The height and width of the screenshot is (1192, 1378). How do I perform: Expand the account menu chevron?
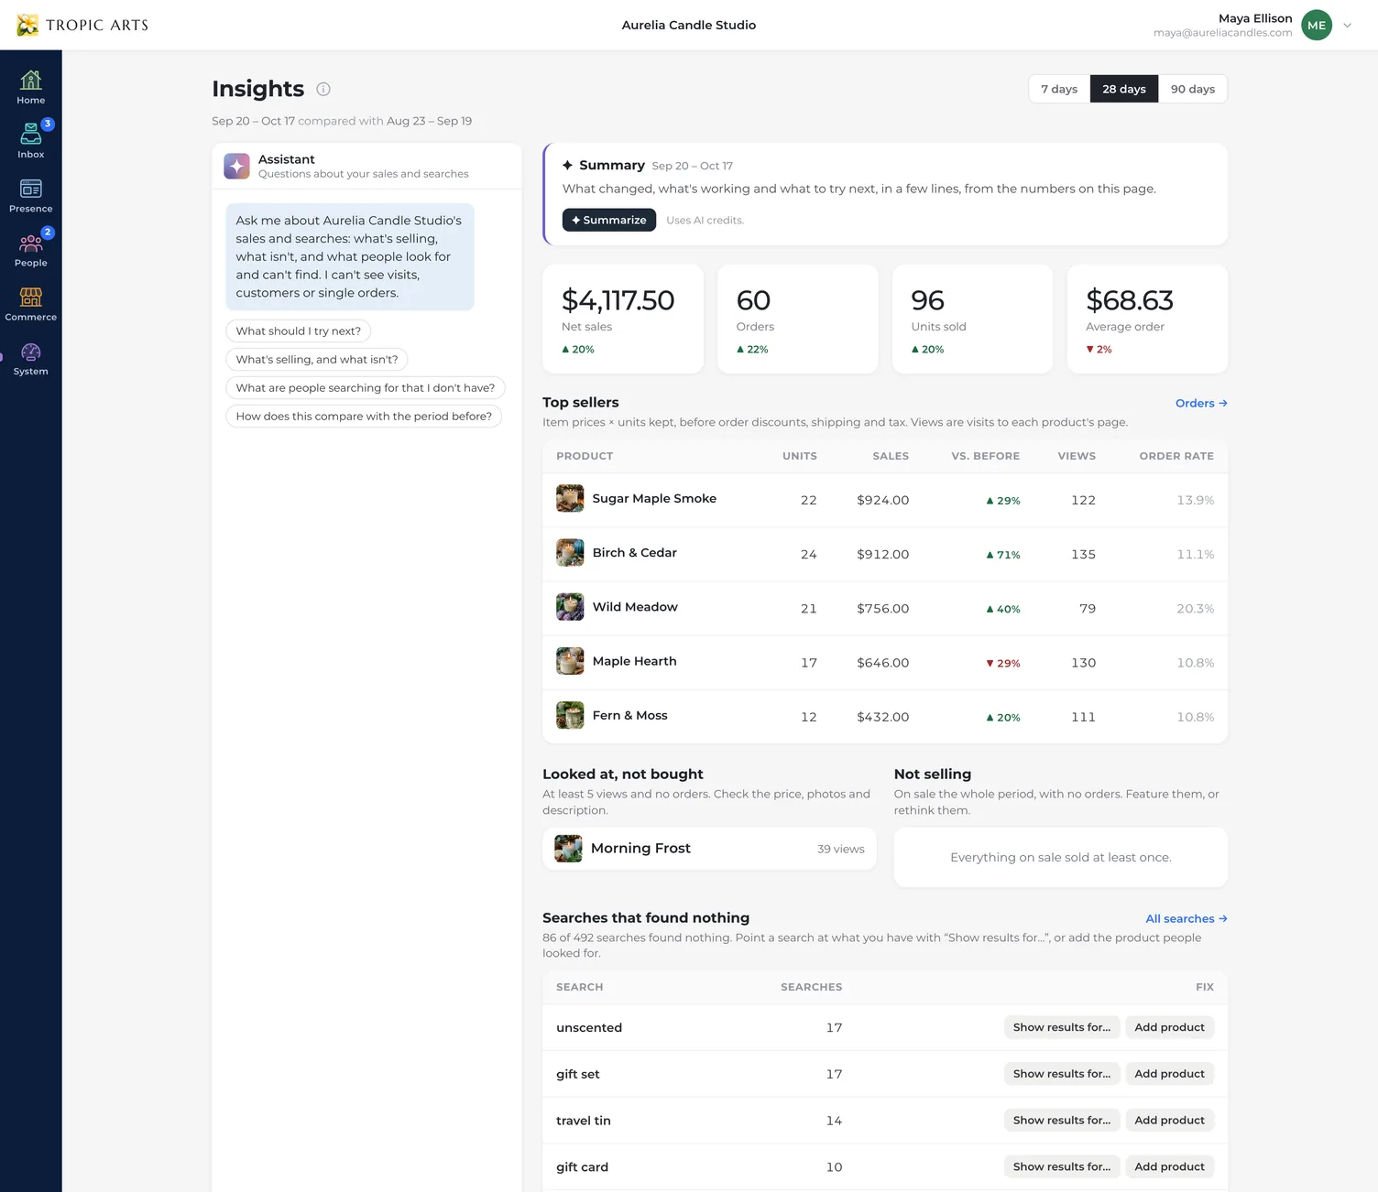[1347, 26]
